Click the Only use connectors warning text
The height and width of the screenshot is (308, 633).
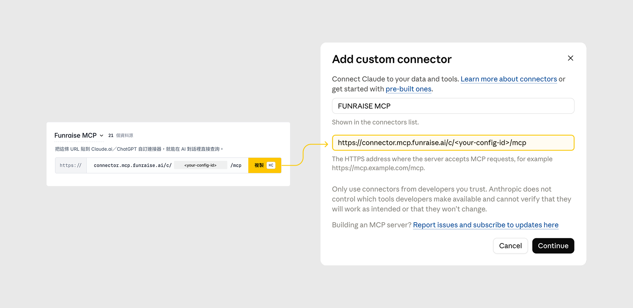coord(452,199)
